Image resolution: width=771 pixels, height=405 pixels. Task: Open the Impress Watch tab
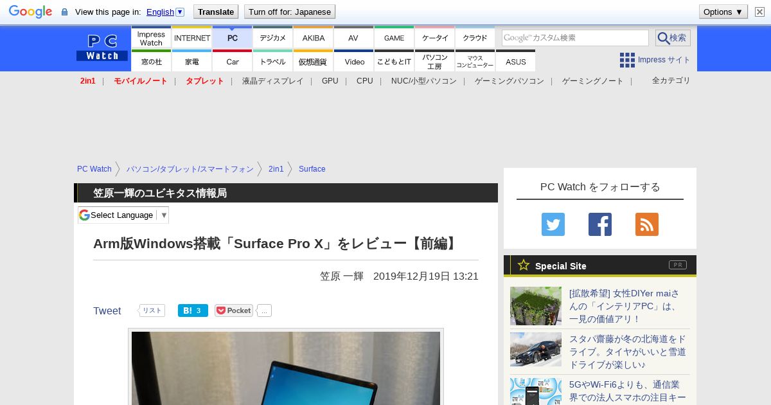coord(151,38)
